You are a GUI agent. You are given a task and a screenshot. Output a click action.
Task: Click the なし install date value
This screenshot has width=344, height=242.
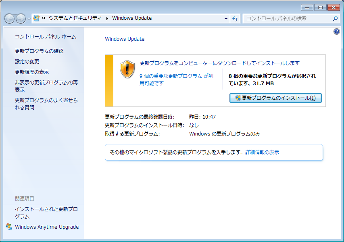(194, 125)
